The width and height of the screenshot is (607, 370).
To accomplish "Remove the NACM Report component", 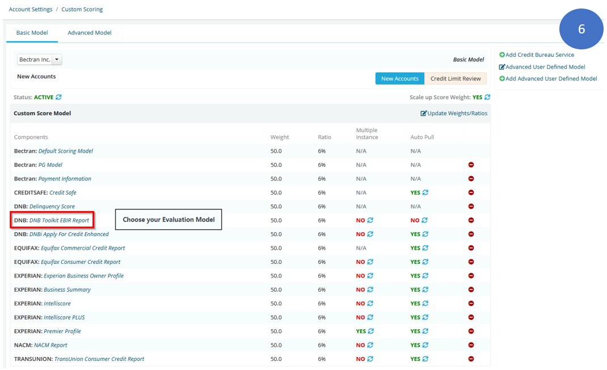I will (471, 345).
